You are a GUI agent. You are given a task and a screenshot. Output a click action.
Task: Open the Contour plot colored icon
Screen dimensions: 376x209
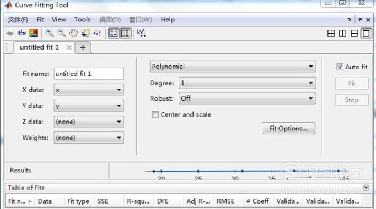coord(34,33)
